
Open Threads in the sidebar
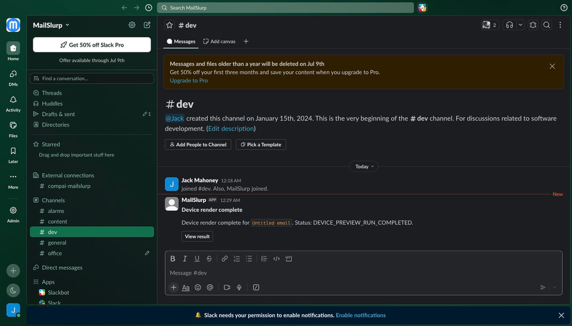[92, 93]
